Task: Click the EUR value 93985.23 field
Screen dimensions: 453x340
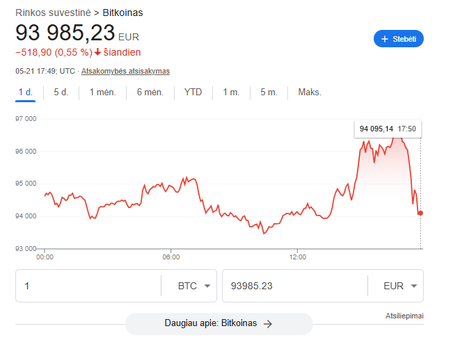Action: click(x=295, y=286)
